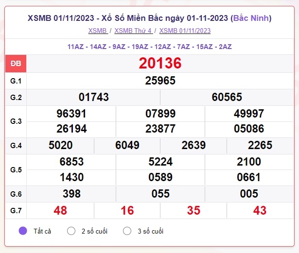The width and height of the screenshot is (299, 253).
Task: Click the G.3 number 05086
Action: click(249, 129)
